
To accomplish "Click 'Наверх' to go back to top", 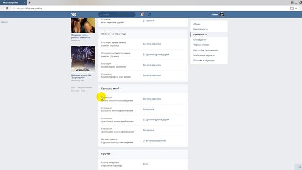I will point(5,22).
